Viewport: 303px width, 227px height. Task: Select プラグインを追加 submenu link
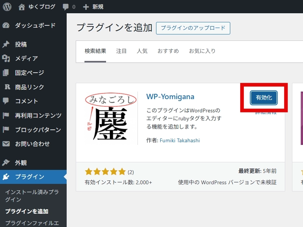point(27,211)
